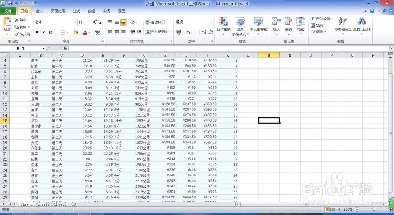Expand the underline style dropdown arrow
This screenshot has width=394, height=215.
click(55, 32)
